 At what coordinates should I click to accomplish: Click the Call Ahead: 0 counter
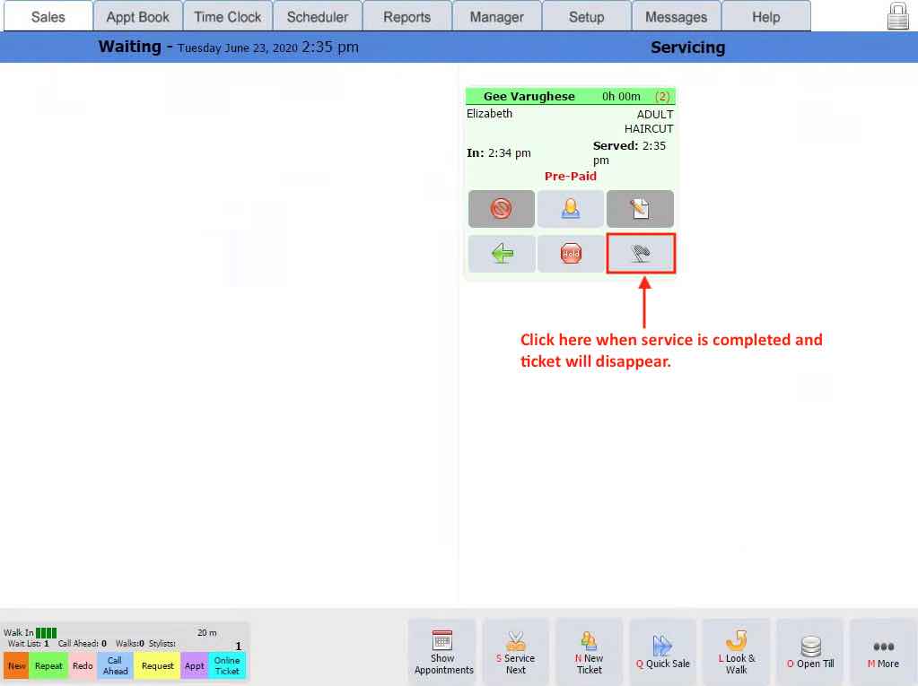[x=82, y=643]
